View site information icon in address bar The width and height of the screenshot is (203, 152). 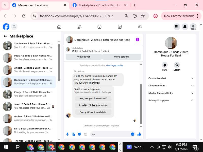tap(35, 16)
